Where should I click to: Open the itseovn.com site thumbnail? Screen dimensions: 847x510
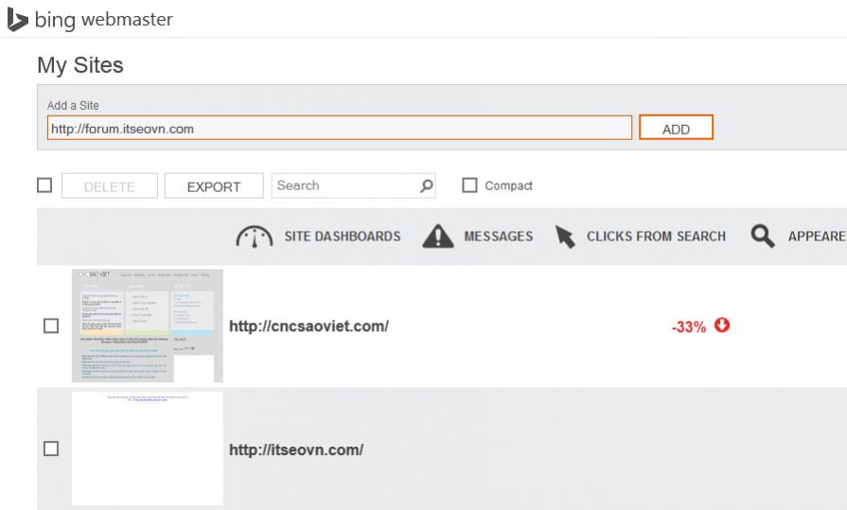(147, 448)
